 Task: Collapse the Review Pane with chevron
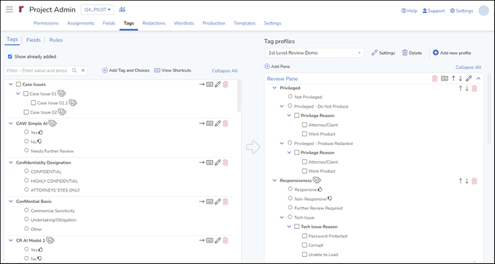(x=478, y=78)
